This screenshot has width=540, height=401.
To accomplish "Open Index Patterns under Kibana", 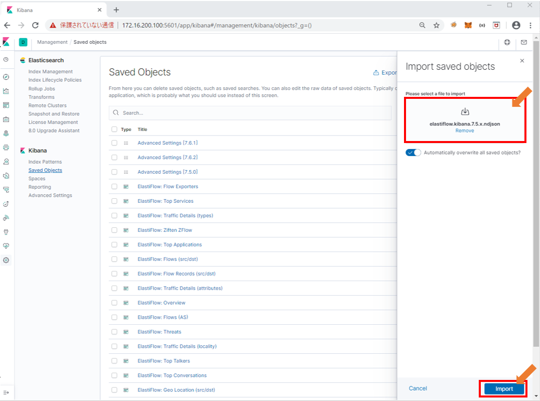I will [45, 162].
